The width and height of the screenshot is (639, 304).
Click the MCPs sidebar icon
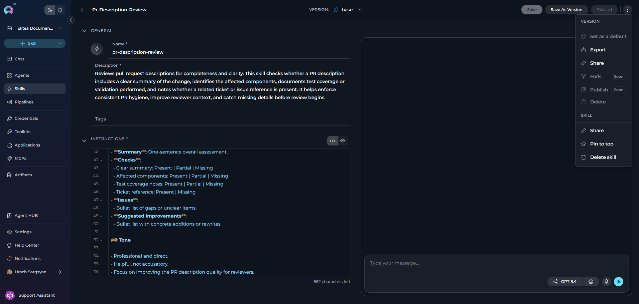(x=9, y=159)
